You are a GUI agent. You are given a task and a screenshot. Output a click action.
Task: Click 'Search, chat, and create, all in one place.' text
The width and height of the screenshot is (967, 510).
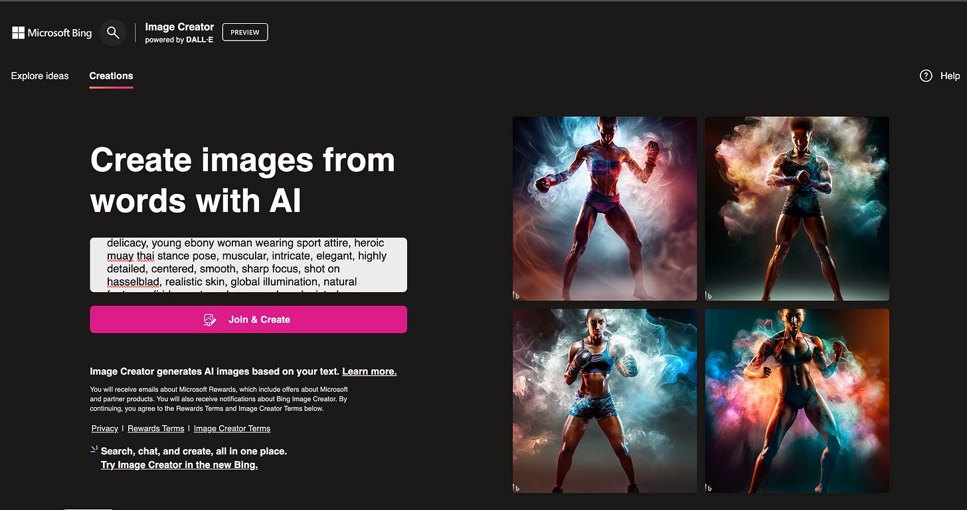tap(194, 451)
